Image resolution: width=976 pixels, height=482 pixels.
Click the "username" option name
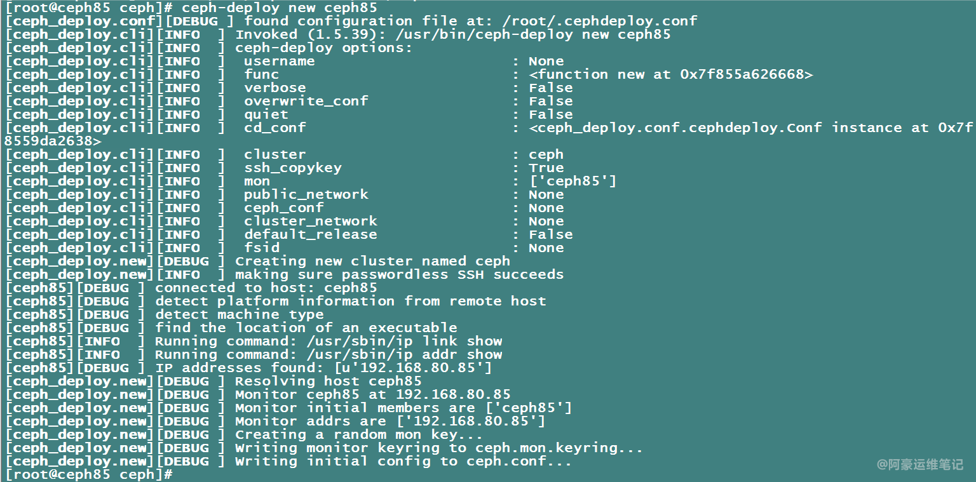click(279, 61)
